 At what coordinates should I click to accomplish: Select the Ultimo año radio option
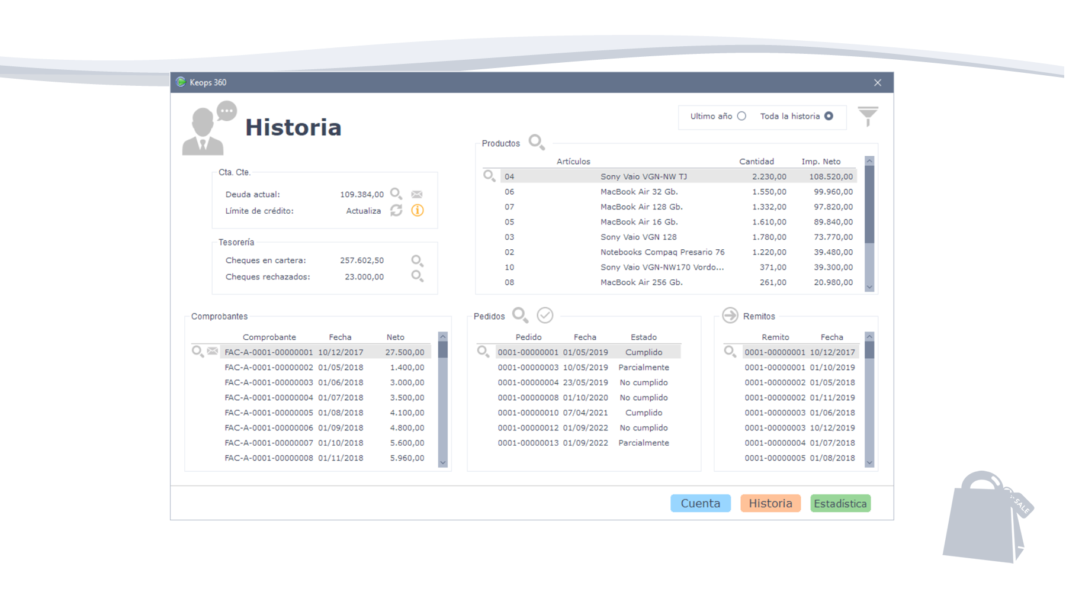click(x=742, y=116)
